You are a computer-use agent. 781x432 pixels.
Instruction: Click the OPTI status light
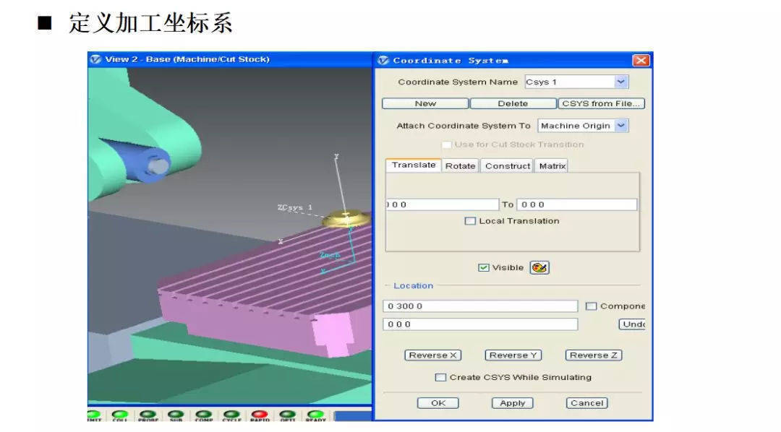pos(287,415)
